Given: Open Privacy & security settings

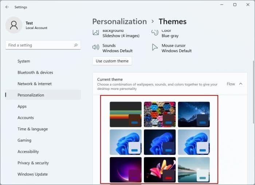Looking at the screenshot, I should pyautogui.click(x=43, y=163).
